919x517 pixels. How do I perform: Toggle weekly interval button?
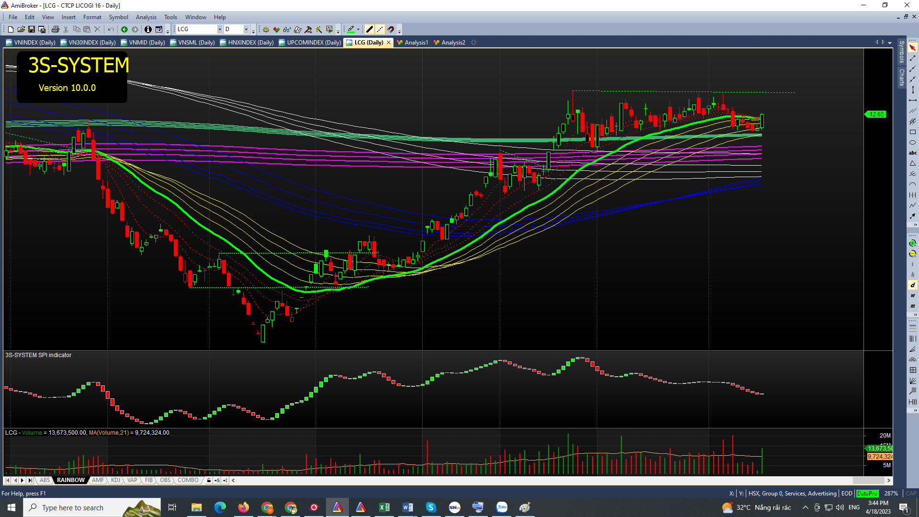(912, 295)
